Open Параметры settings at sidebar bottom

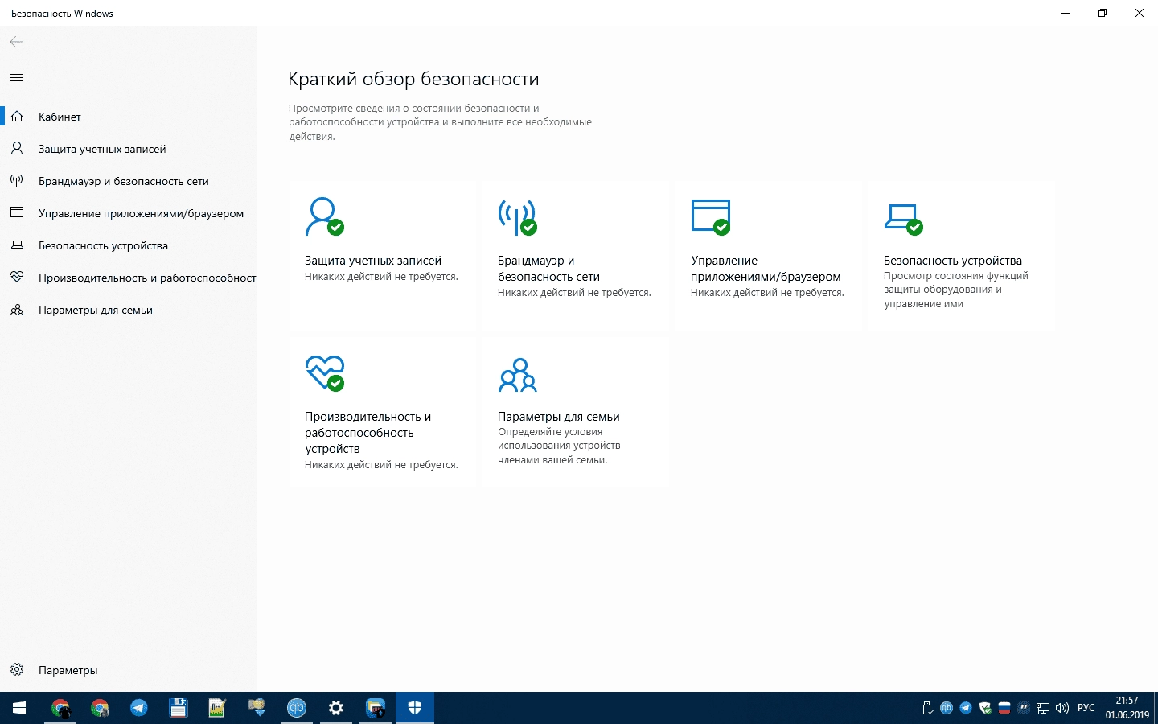pos(129,670)
